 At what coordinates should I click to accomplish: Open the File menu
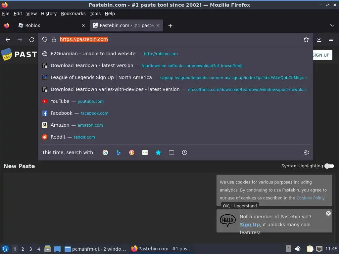(6, 14)
